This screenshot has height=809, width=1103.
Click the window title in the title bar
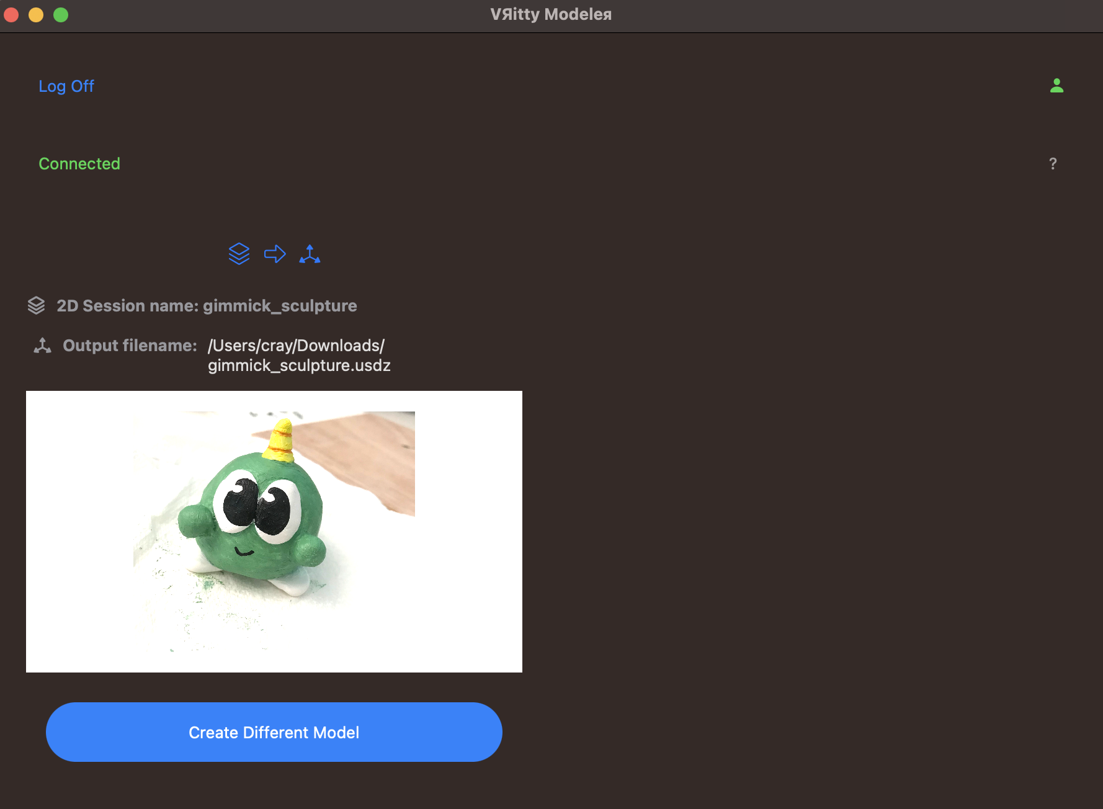pyautogui.click(x=551, y=14)
